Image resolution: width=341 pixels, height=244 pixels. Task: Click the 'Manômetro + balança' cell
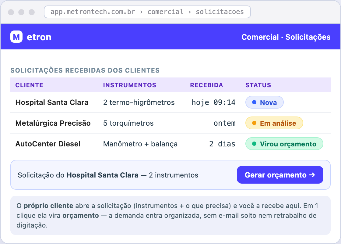point(140,144)
